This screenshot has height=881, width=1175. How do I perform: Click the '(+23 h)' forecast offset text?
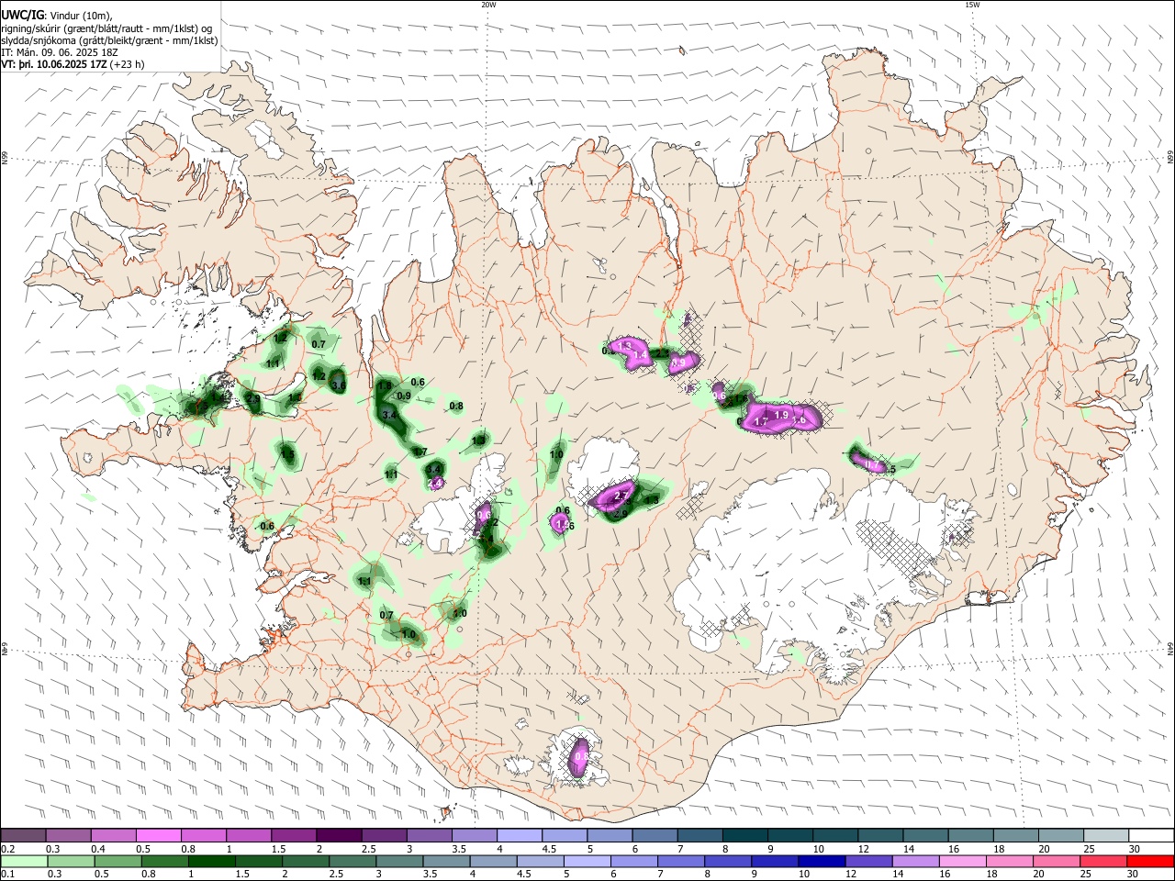127,65
